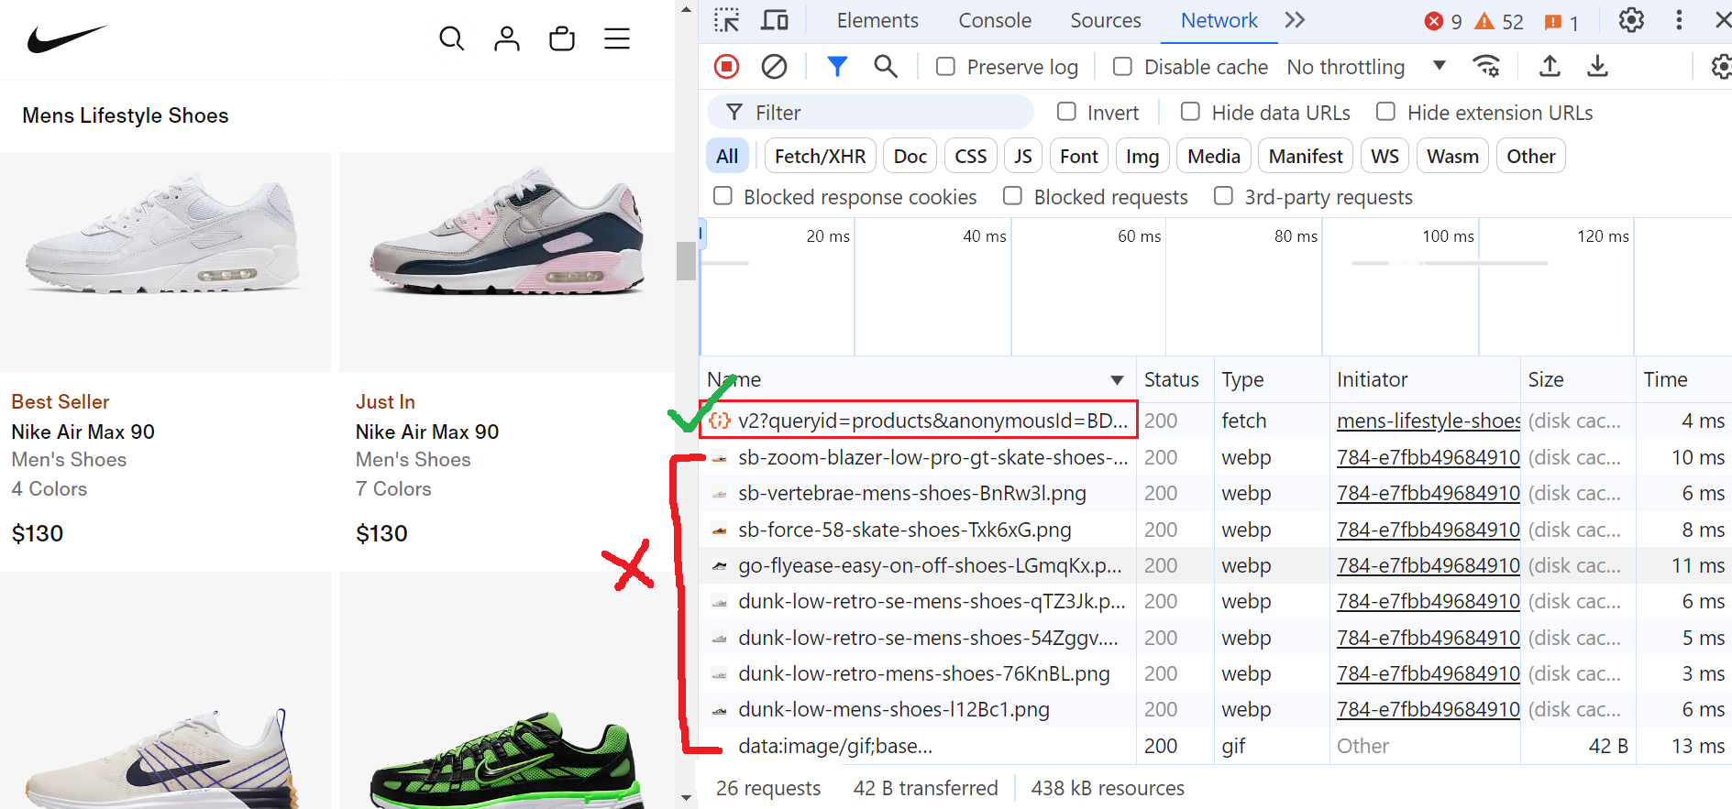Switch to the Console tab
Screen dimensions: 1732x809
coord(995,20)
